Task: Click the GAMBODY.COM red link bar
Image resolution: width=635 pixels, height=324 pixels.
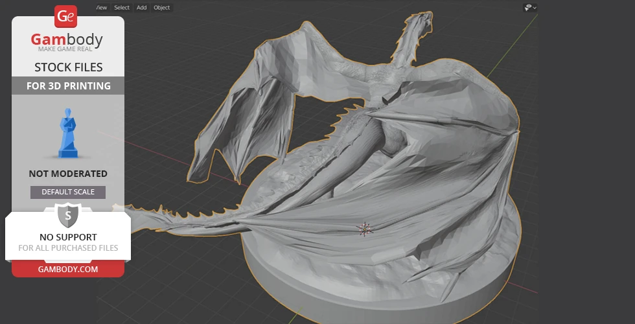Action: coord(68,269)
